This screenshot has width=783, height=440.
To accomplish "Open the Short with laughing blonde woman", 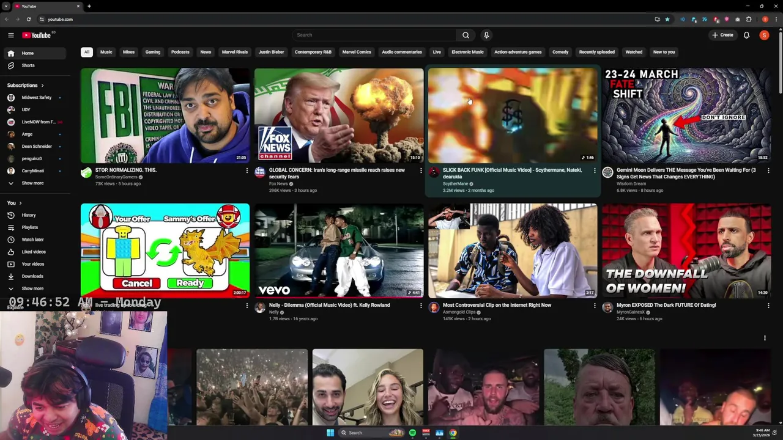I will (x=368, y=387).
